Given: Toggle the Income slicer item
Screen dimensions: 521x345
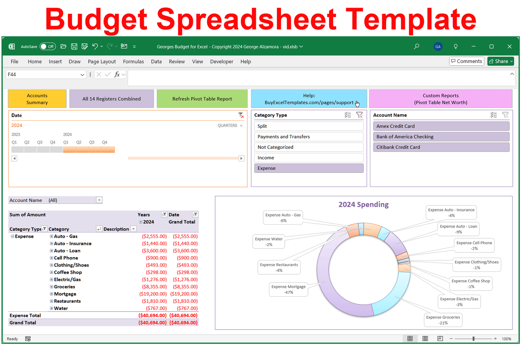Looking at the screenshot, I should [309, 157].
